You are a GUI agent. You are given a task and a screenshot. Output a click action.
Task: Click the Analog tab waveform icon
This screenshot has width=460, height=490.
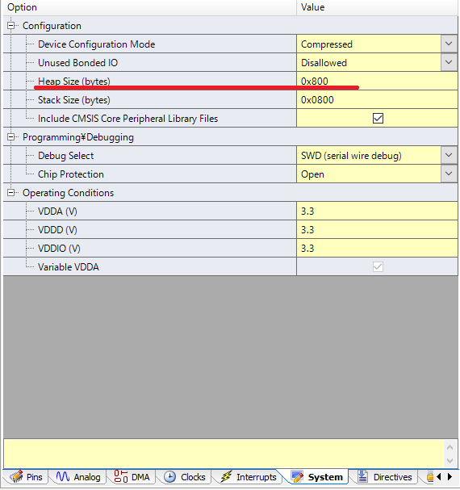62,477
